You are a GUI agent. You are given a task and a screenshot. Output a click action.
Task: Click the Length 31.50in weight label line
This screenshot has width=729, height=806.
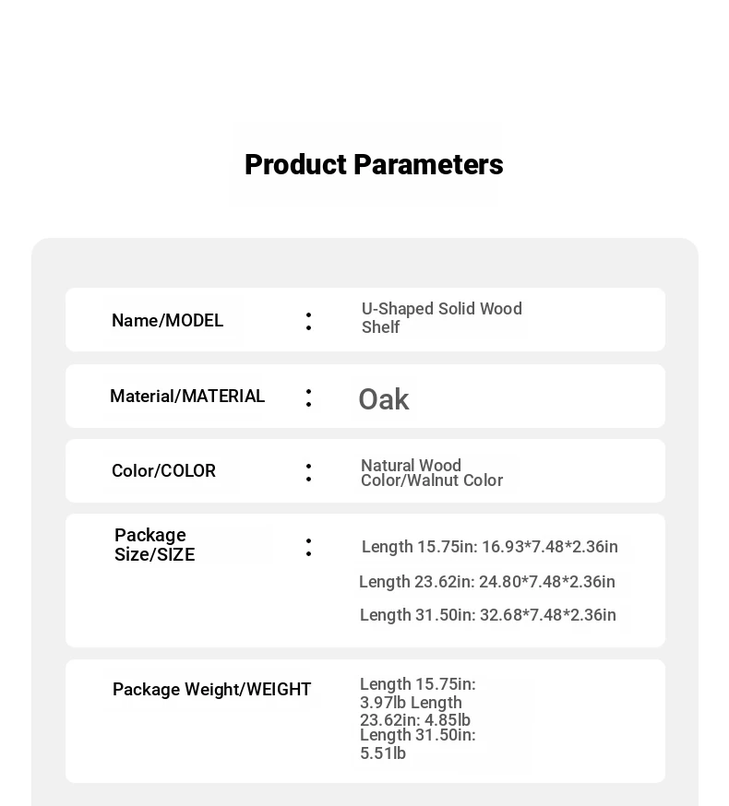click(x=418, y=735)
